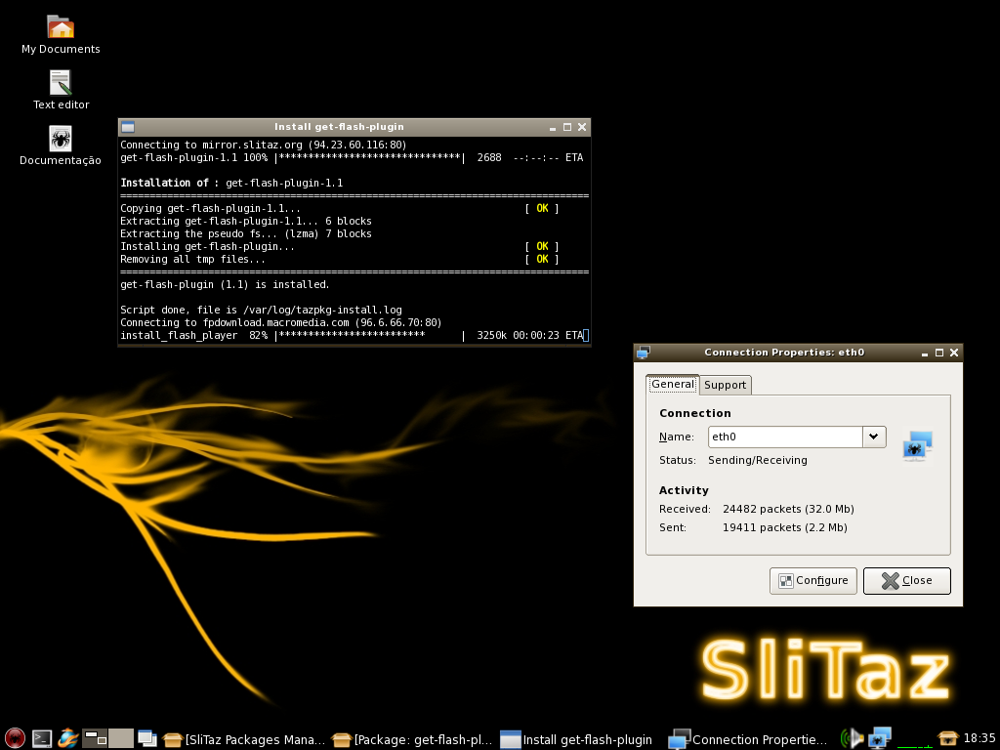This screenshot has width=1000, height=750.
Task: Click the eth0 name input field
Action: tap(785, 437)
